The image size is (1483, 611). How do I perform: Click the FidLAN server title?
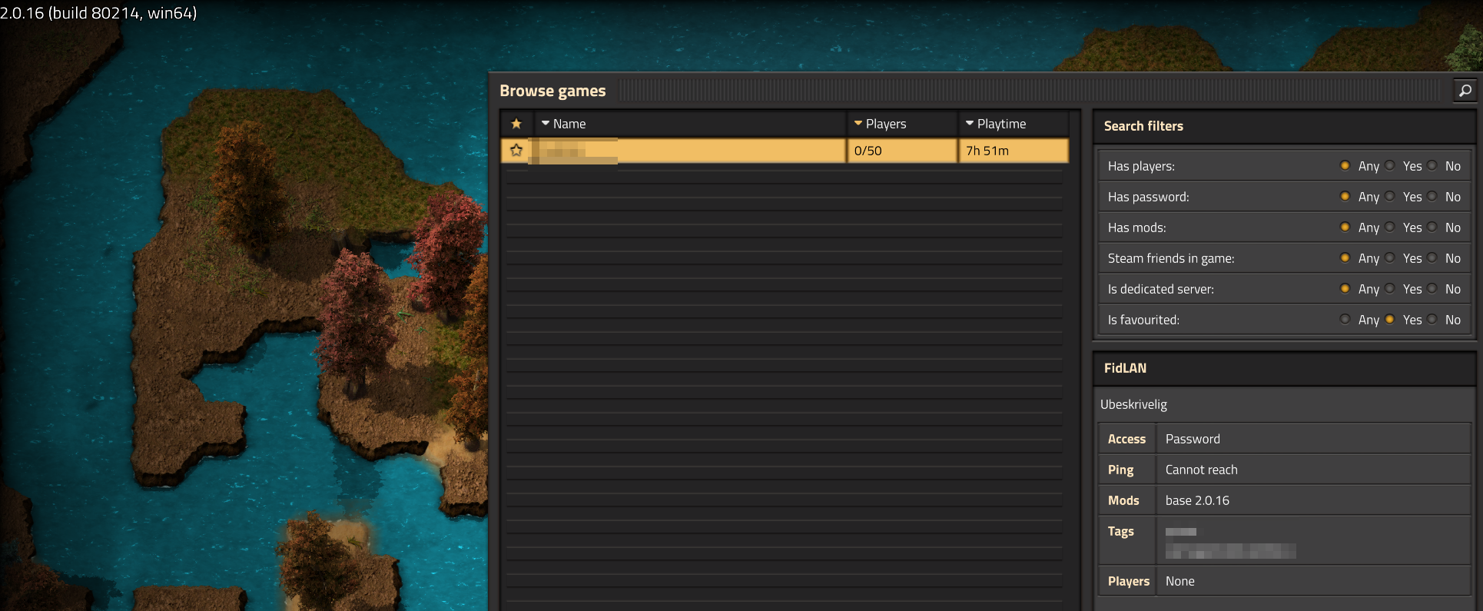1125,368
